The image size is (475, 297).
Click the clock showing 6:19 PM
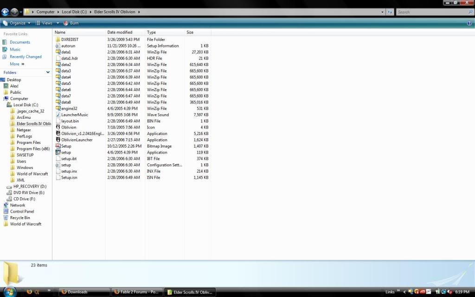click(462, 292)
